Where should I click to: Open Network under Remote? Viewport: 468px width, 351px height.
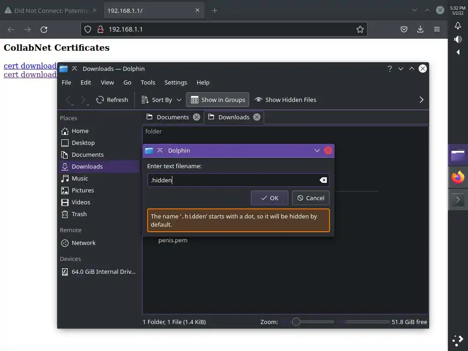(x=99, y=243)
